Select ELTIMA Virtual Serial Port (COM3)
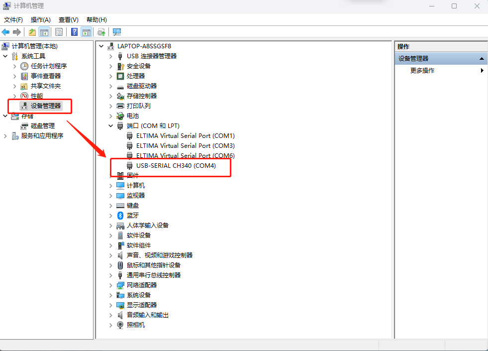 pos(185,146)
